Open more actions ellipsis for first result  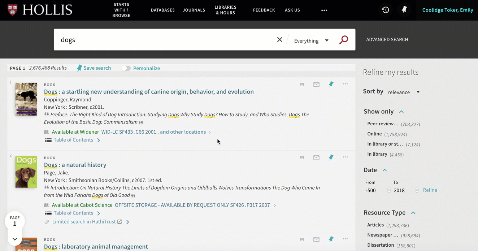coord(345,84)
